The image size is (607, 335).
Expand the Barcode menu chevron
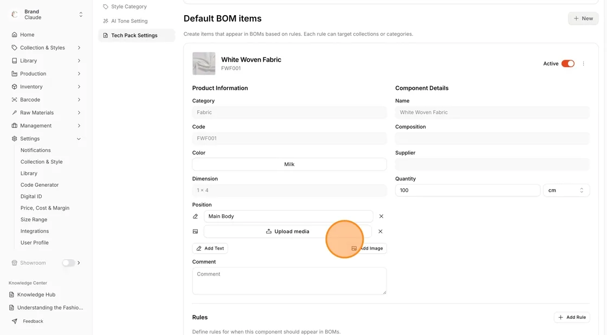coord(79,100)
